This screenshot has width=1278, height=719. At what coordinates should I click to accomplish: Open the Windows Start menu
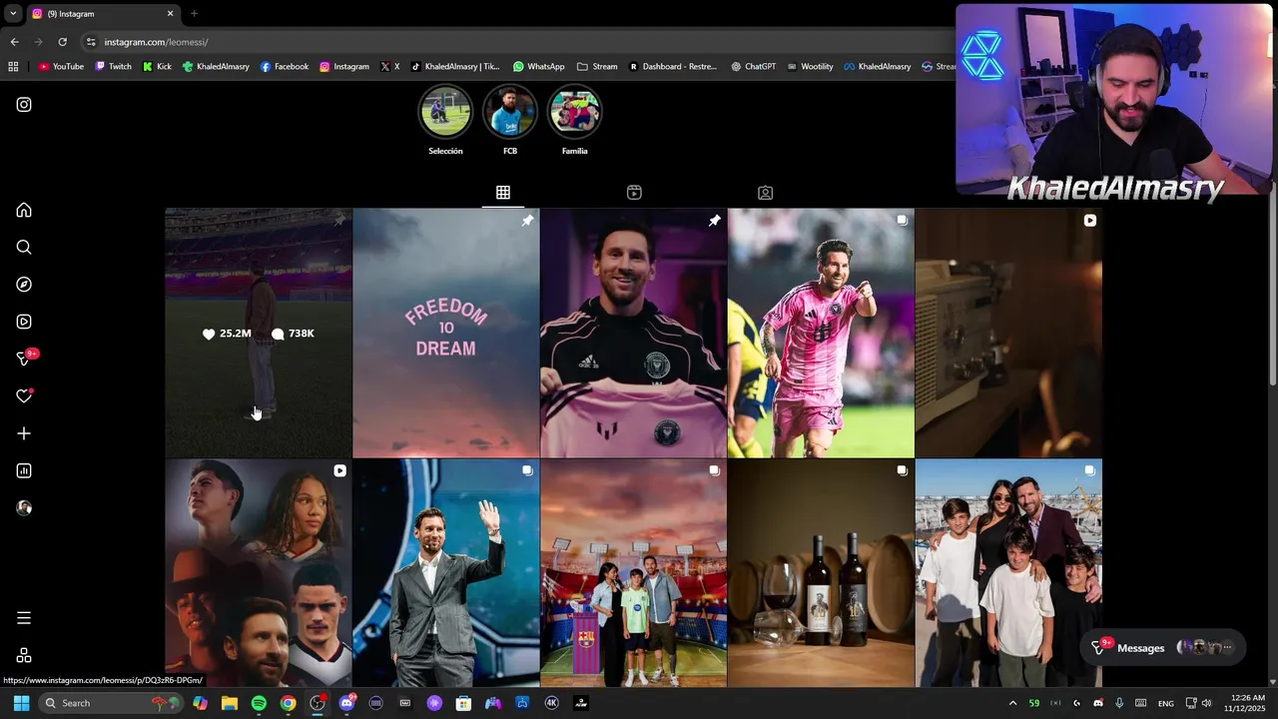click(21, 703)
